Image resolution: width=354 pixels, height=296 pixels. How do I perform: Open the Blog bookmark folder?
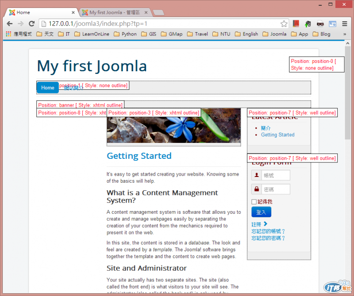(x=322, y=34)
